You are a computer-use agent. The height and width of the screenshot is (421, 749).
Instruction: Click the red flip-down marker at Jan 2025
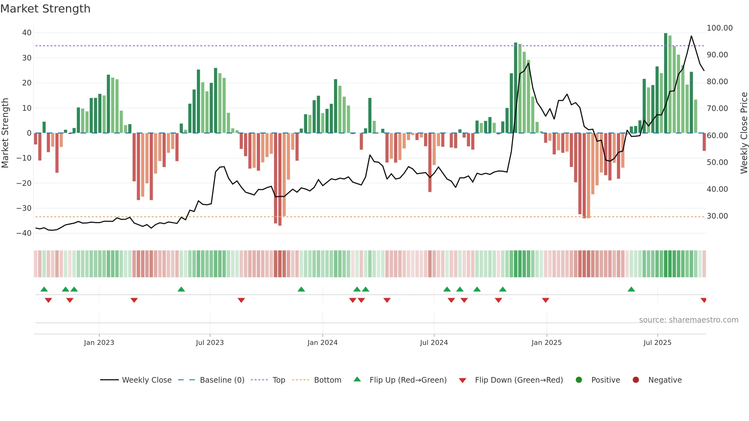[x=546, y=300]
